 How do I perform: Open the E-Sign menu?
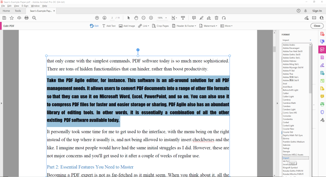[25, 6]
